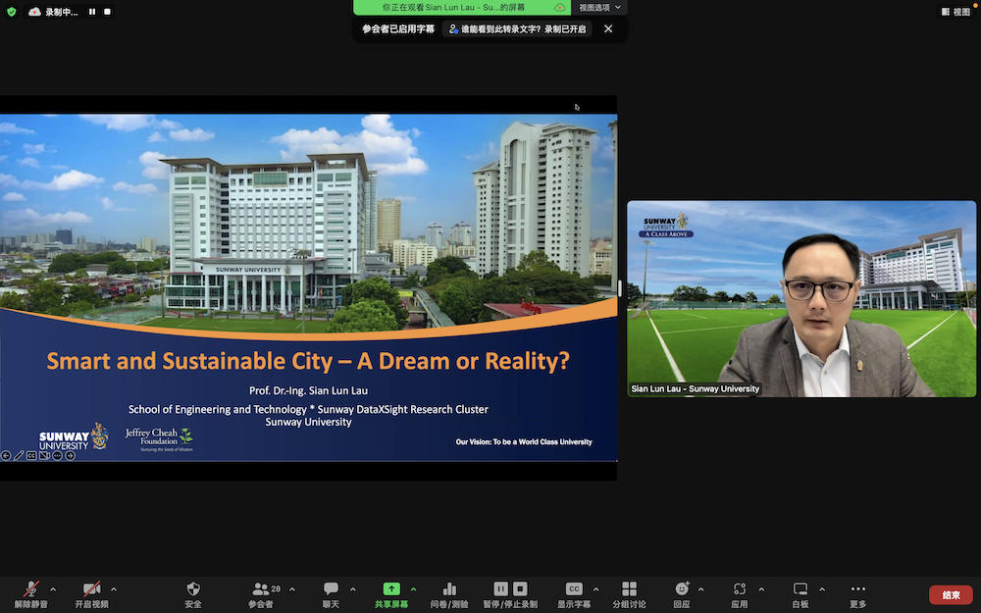Image resolution: width=981 pixels, height=613 pixels.
Task: Select the pen annotation tool on slide
Action: [19, 455]
